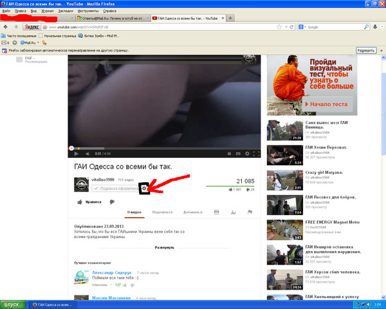Bookmark this page with the star icon
The height and width of the screenshot is (309, 386).
coord(279,27)
